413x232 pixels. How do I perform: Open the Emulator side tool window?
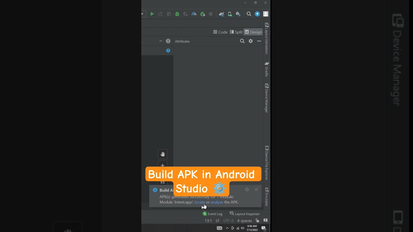[x=267, y=197]
